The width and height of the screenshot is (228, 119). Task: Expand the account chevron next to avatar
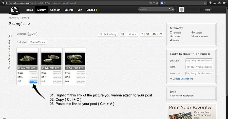click(x=200, y=10)
